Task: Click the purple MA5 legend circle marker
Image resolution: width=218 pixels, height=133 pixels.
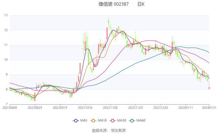Action: pos(76,121)
